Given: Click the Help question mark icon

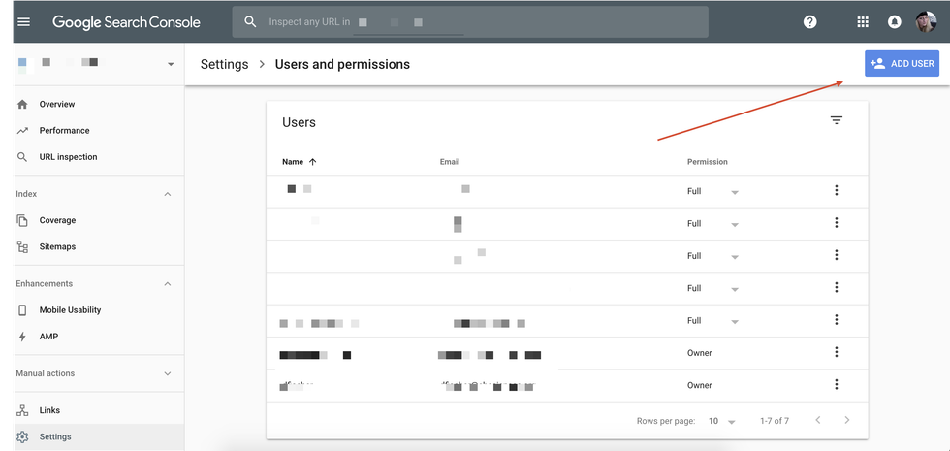Looking at the screenshot, I should click(x=810, y=21).
